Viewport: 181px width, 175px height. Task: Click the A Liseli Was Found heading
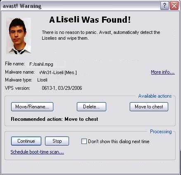click(90, 20)
